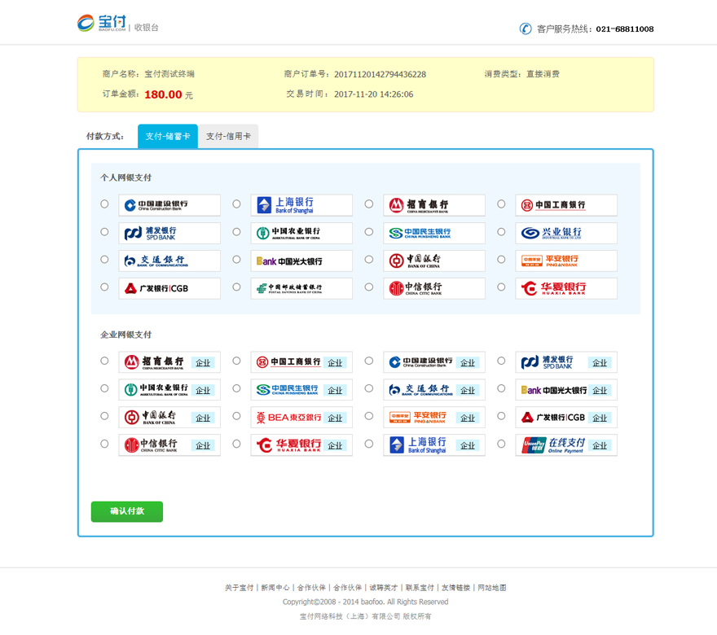Choose the enterprise 中国工商银行 企业 logo
The height and width of the screenshot is (635, 717).
point(301,362)
